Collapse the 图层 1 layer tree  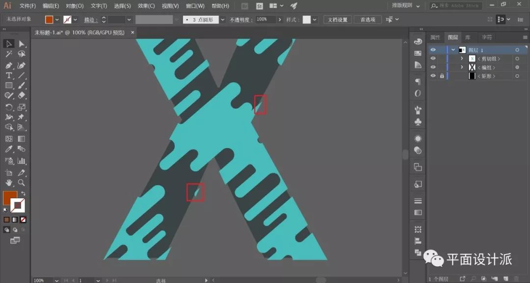453,50
